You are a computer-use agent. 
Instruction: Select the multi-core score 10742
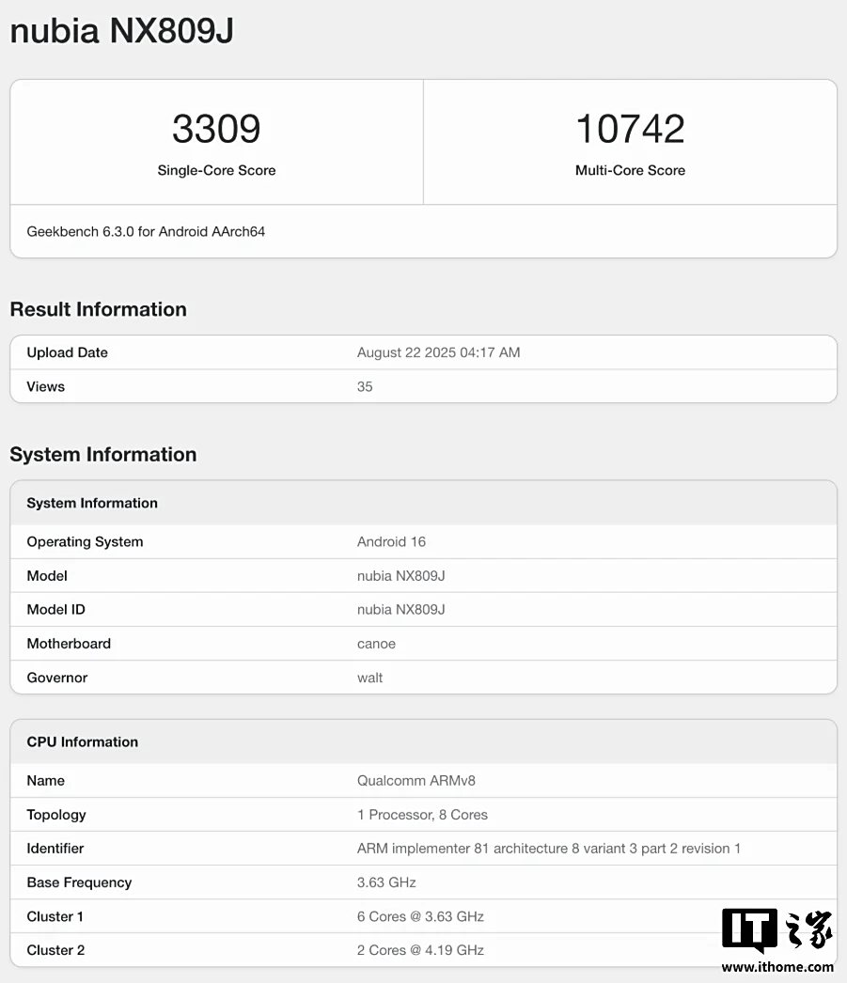coord(630,129)
